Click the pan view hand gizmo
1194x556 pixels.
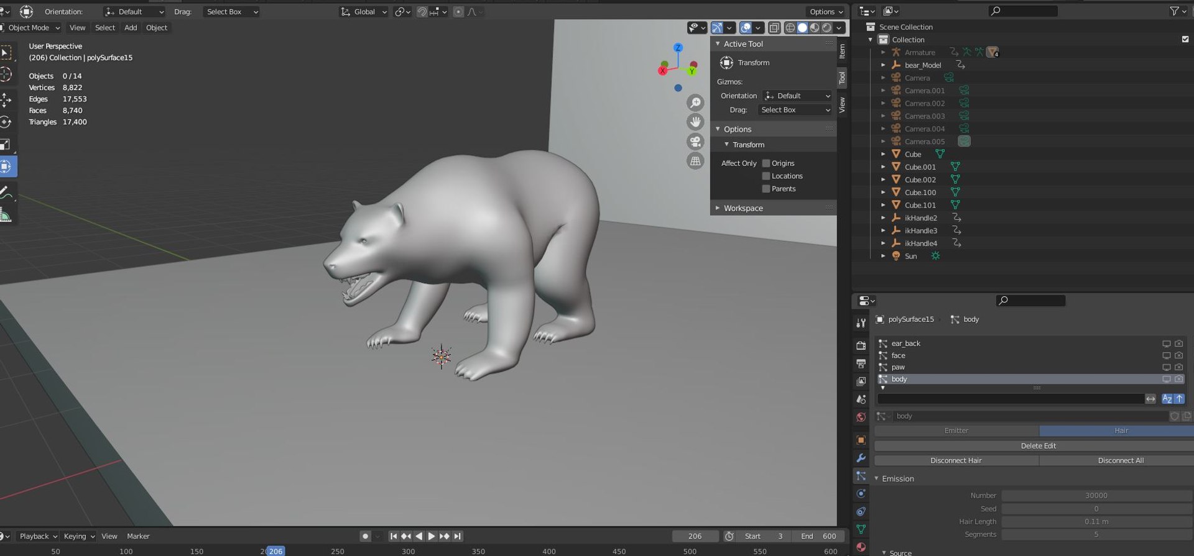tap(695, 122)
